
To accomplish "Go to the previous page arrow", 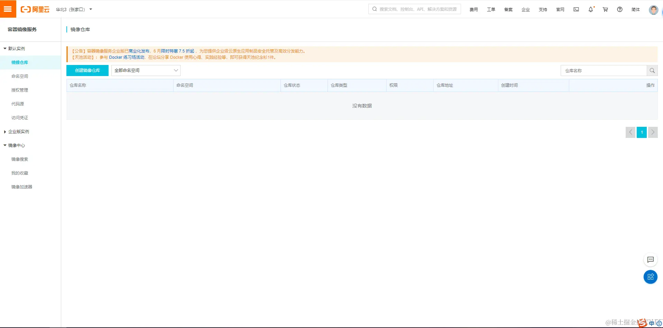I will [630, 132].
